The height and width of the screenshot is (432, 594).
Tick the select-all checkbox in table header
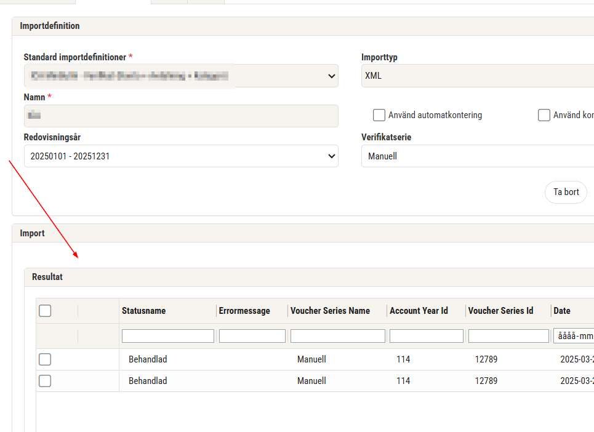45,311
